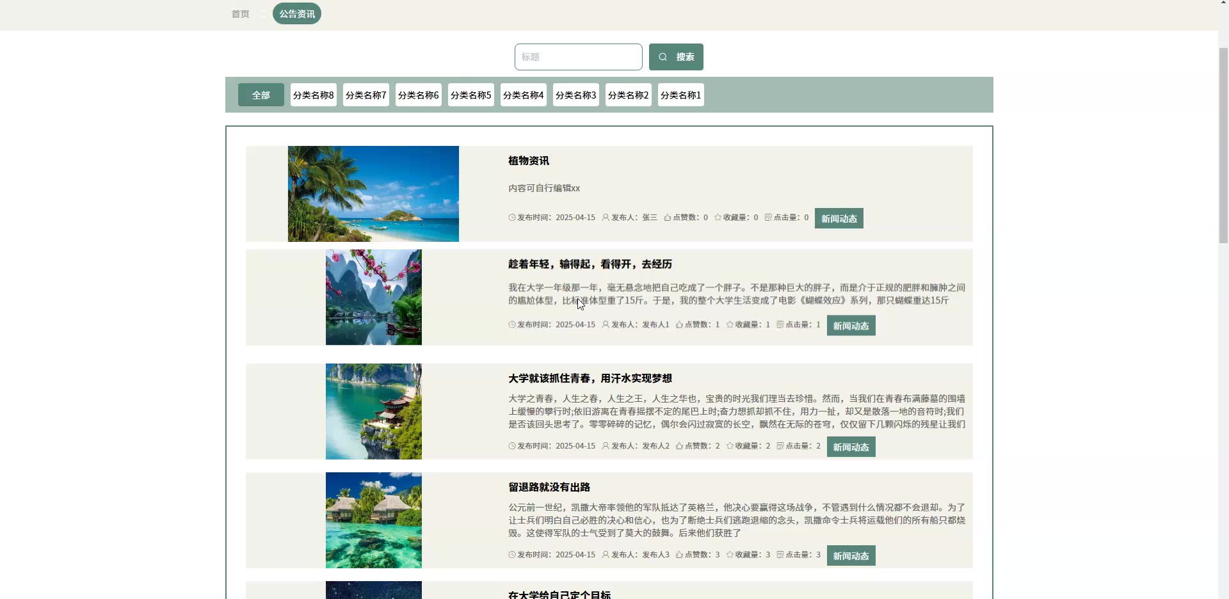Click the 新闻动态 tag in the 大学就该抓住青春 row
This screenshot has height=599, width=1229.
tap(851, 447)
